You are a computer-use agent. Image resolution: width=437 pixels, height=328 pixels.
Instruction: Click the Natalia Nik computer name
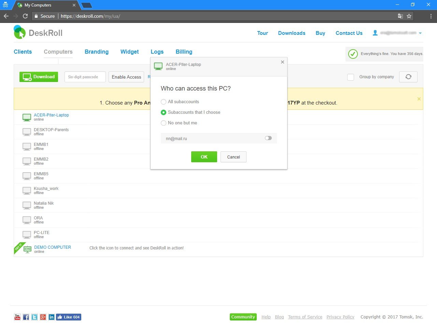click(44, 203)
